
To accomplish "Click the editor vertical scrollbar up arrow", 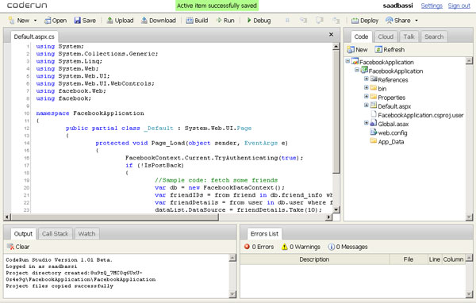I will (x=336, y=47).
